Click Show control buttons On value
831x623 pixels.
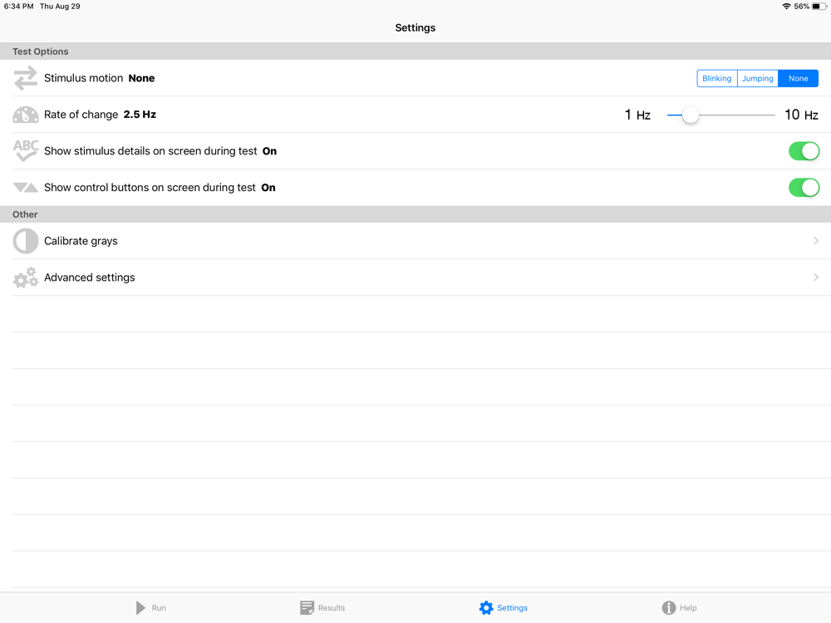tap(268, 188)
